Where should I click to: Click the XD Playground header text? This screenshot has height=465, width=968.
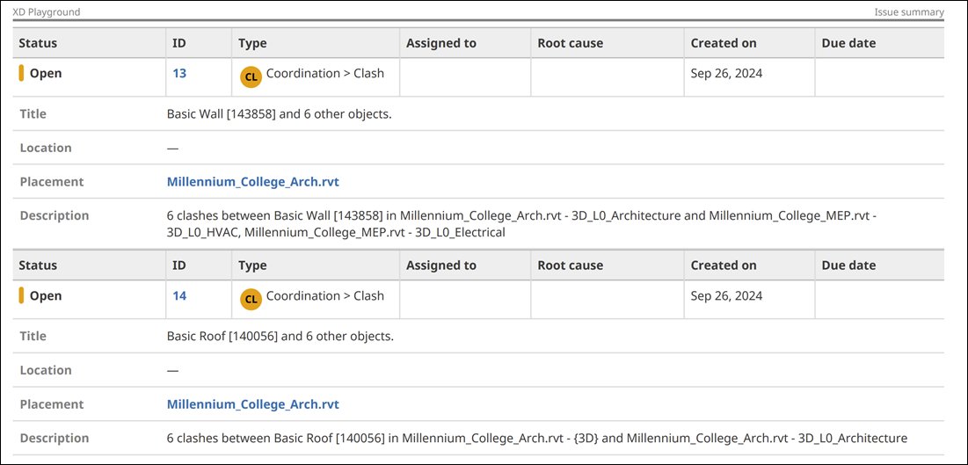(x=46, y=12)
